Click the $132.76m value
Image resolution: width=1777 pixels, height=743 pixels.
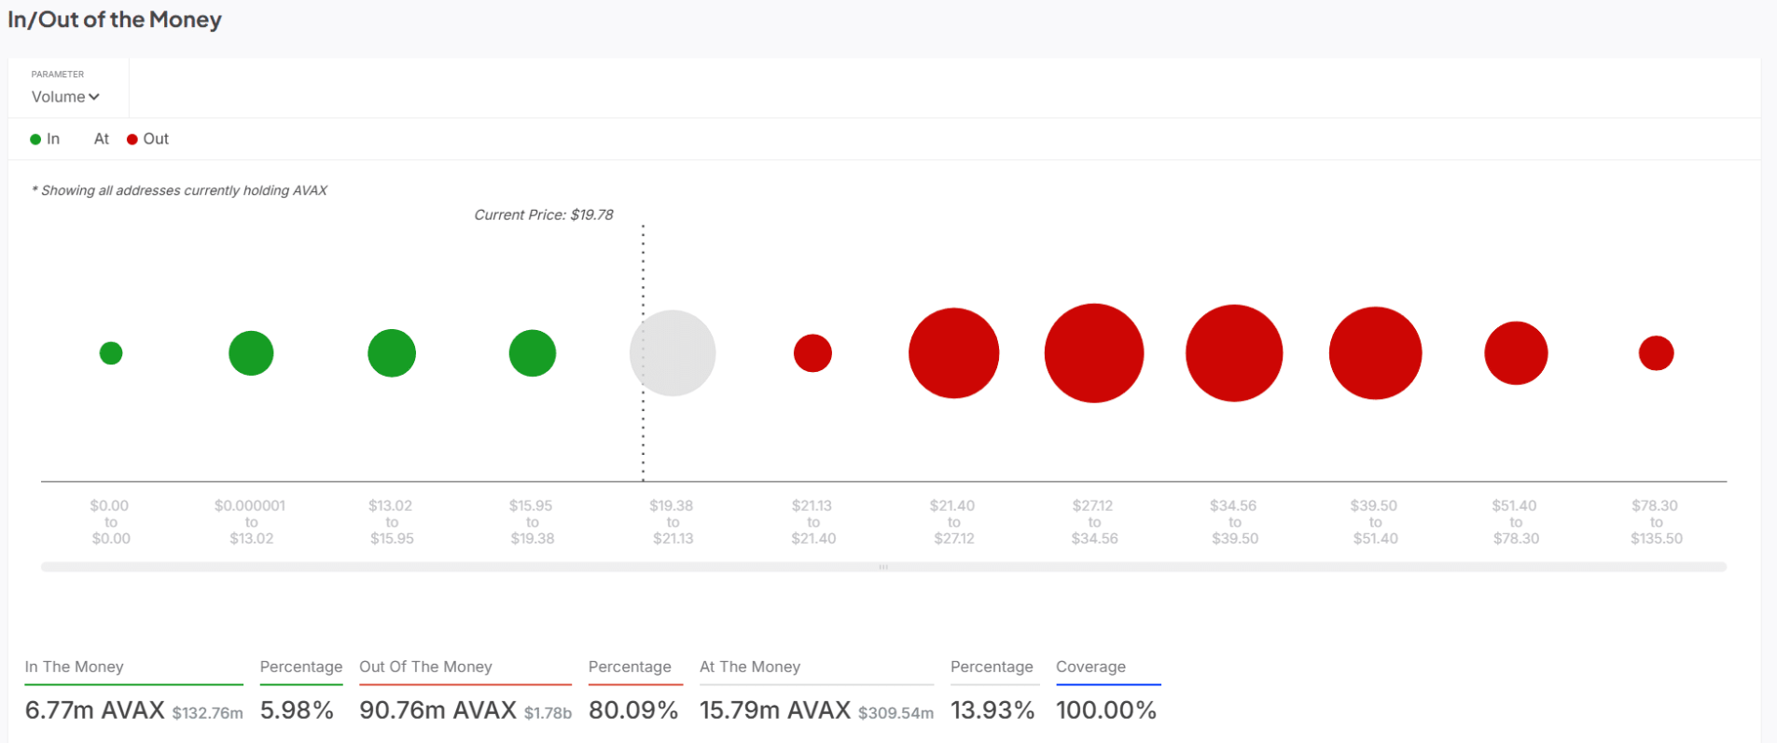207,713
